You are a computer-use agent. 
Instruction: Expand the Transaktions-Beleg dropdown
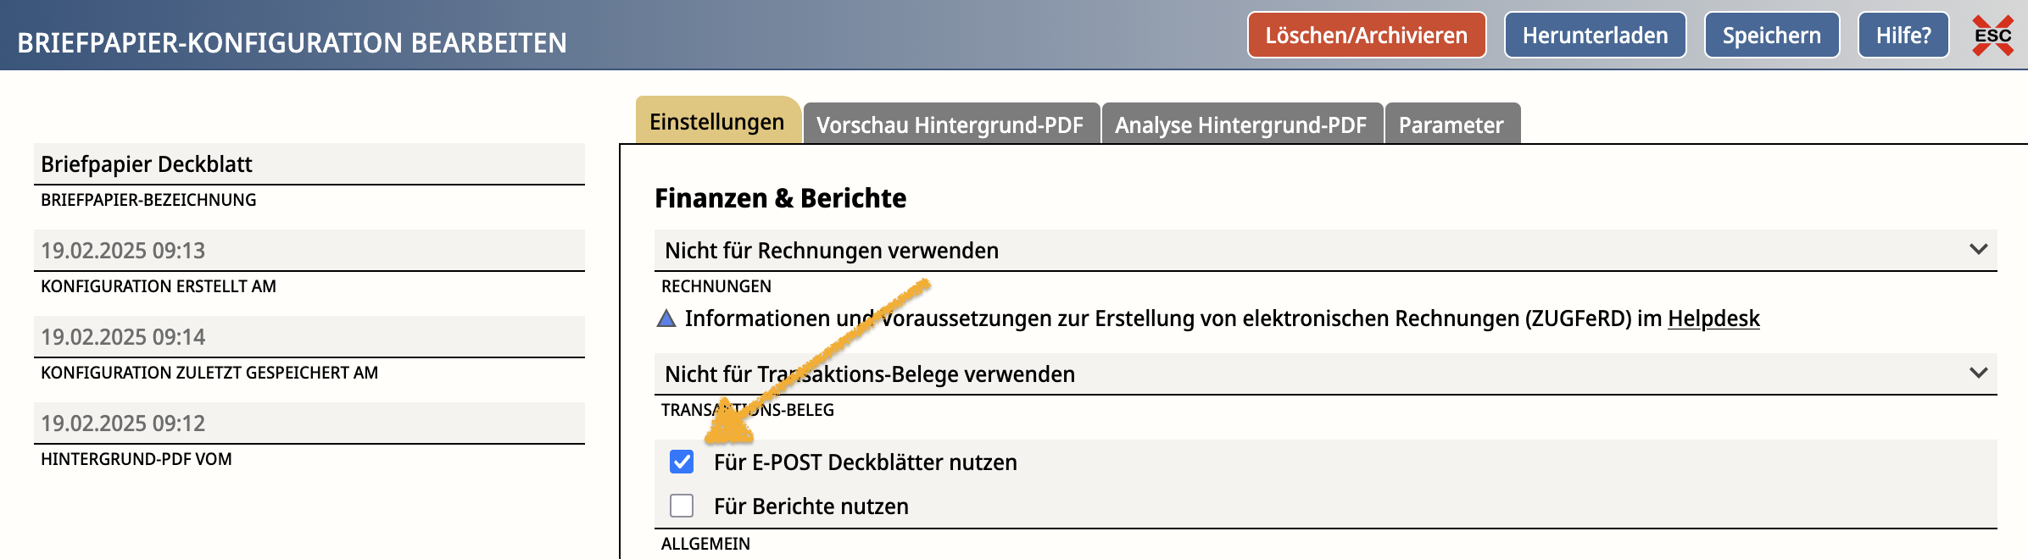(1324, 374)
